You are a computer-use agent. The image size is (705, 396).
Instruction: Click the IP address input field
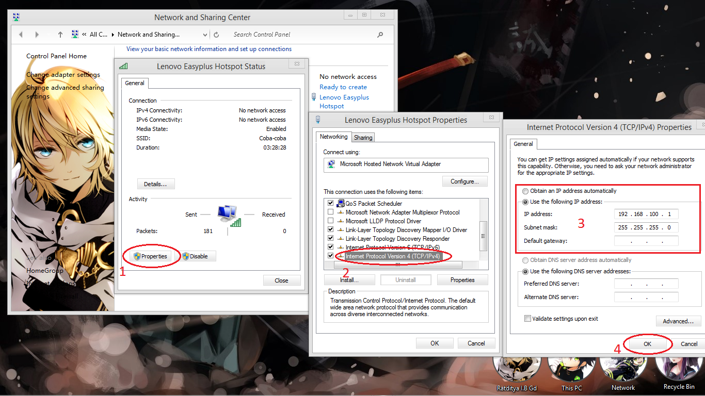coord(646,214)
